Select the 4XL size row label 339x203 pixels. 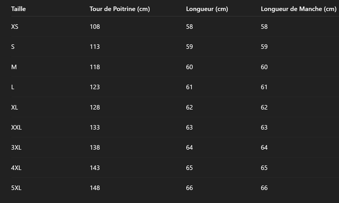click(16, 168)
